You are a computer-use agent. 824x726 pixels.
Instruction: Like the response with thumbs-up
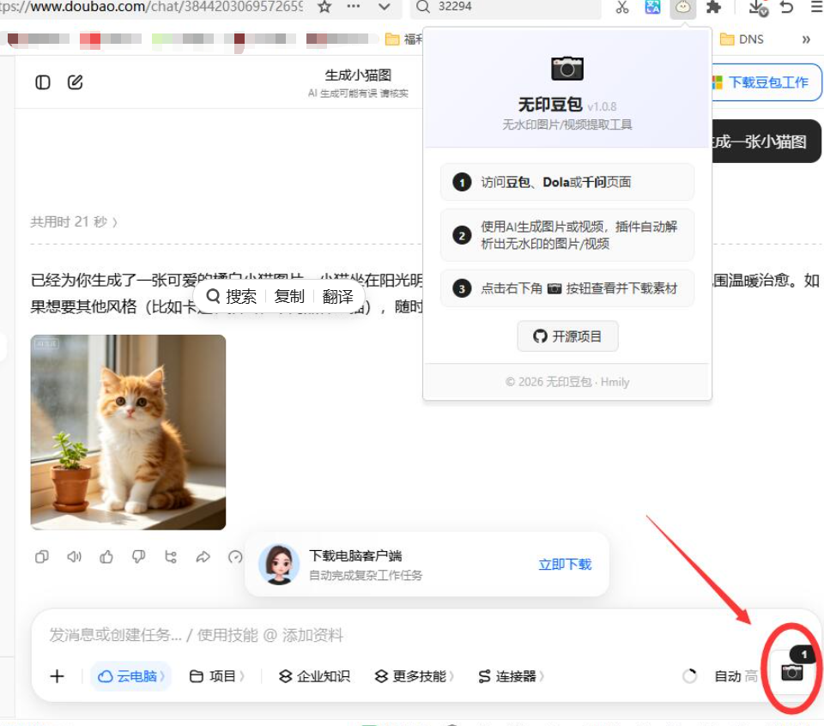tap(106, 556)
